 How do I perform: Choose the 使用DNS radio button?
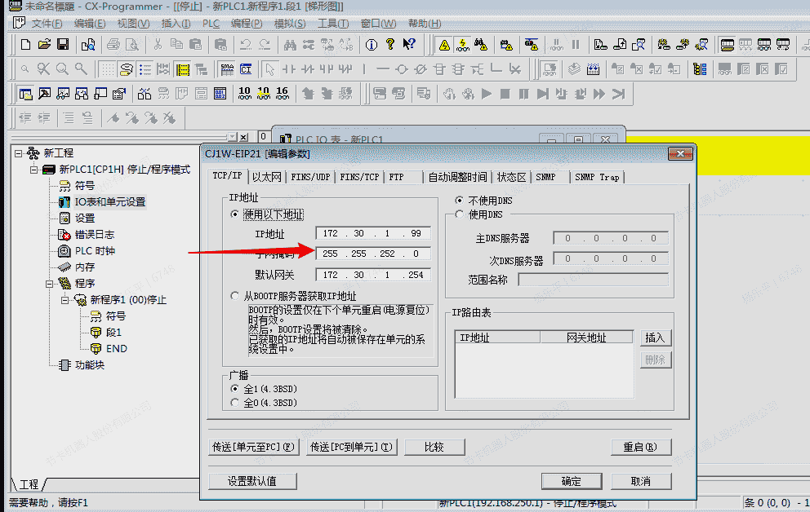click(x=458, y=214)
